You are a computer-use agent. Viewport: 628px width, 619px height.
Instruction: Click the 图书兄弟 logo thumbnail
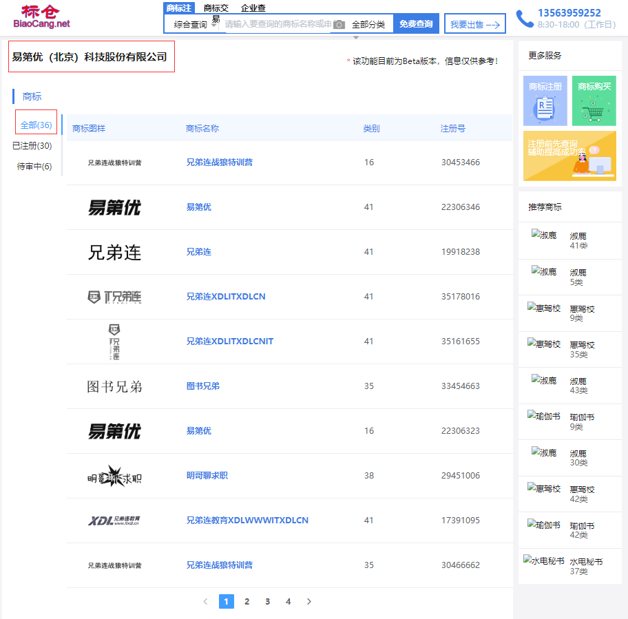pyautogui.click(x=114, y=387)
